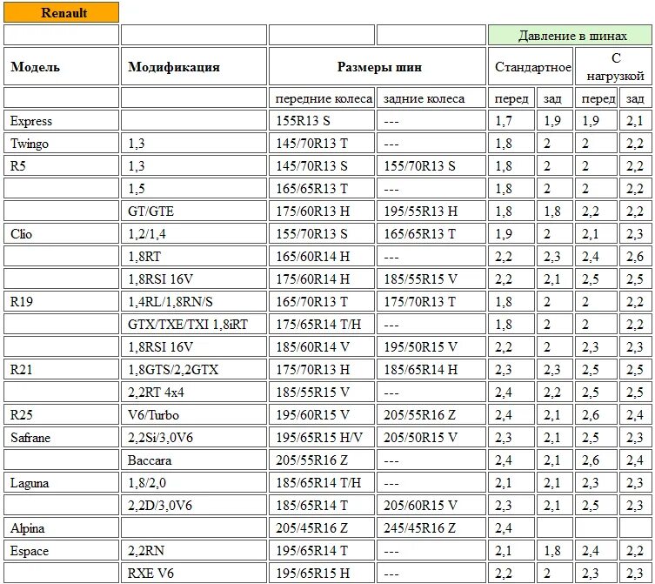Click the Alpina model cell
655x584 pixels.
[62, 527]
